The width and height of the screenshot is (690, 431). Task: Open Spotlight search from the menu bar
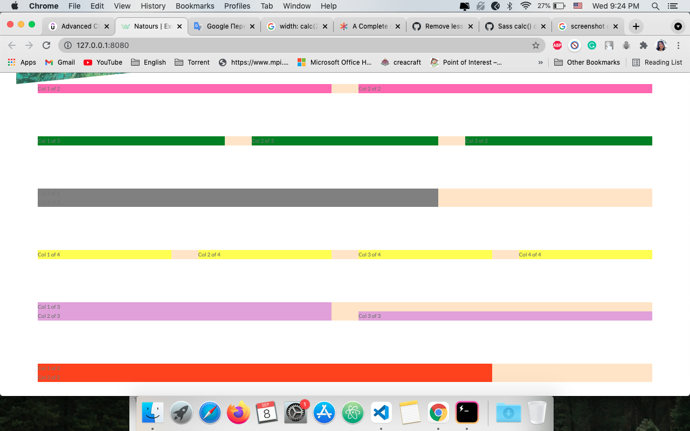coord(654,6)
